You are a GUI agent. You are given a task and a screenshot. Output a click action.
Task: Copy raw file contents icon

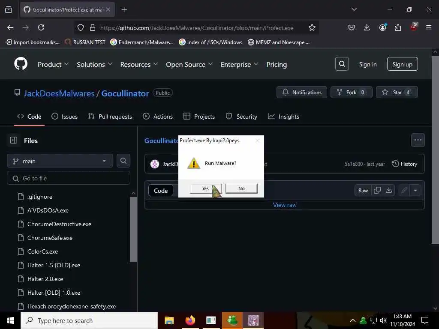pyautogui.click(x=377, y=190)
